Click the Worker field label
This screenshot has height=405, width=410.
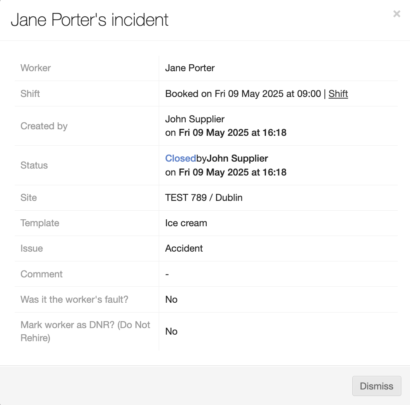(36, 68)
